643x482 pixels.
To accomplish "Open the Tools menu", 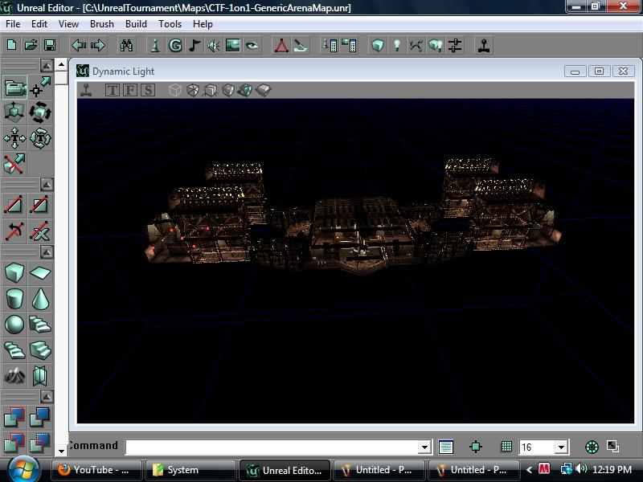I will click(169, 24).
